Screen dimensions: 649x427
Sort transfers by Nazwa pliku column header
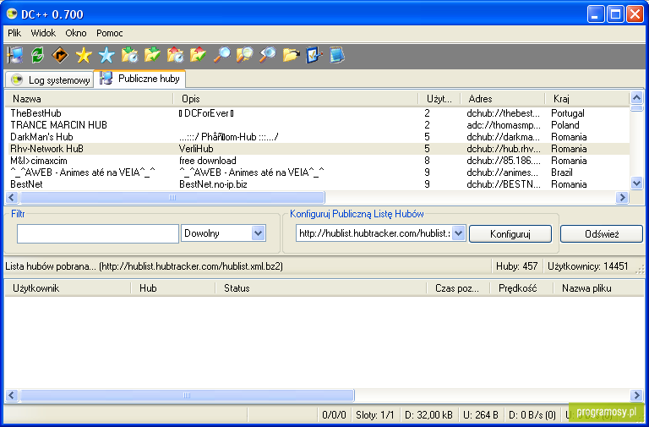(598, 288)
